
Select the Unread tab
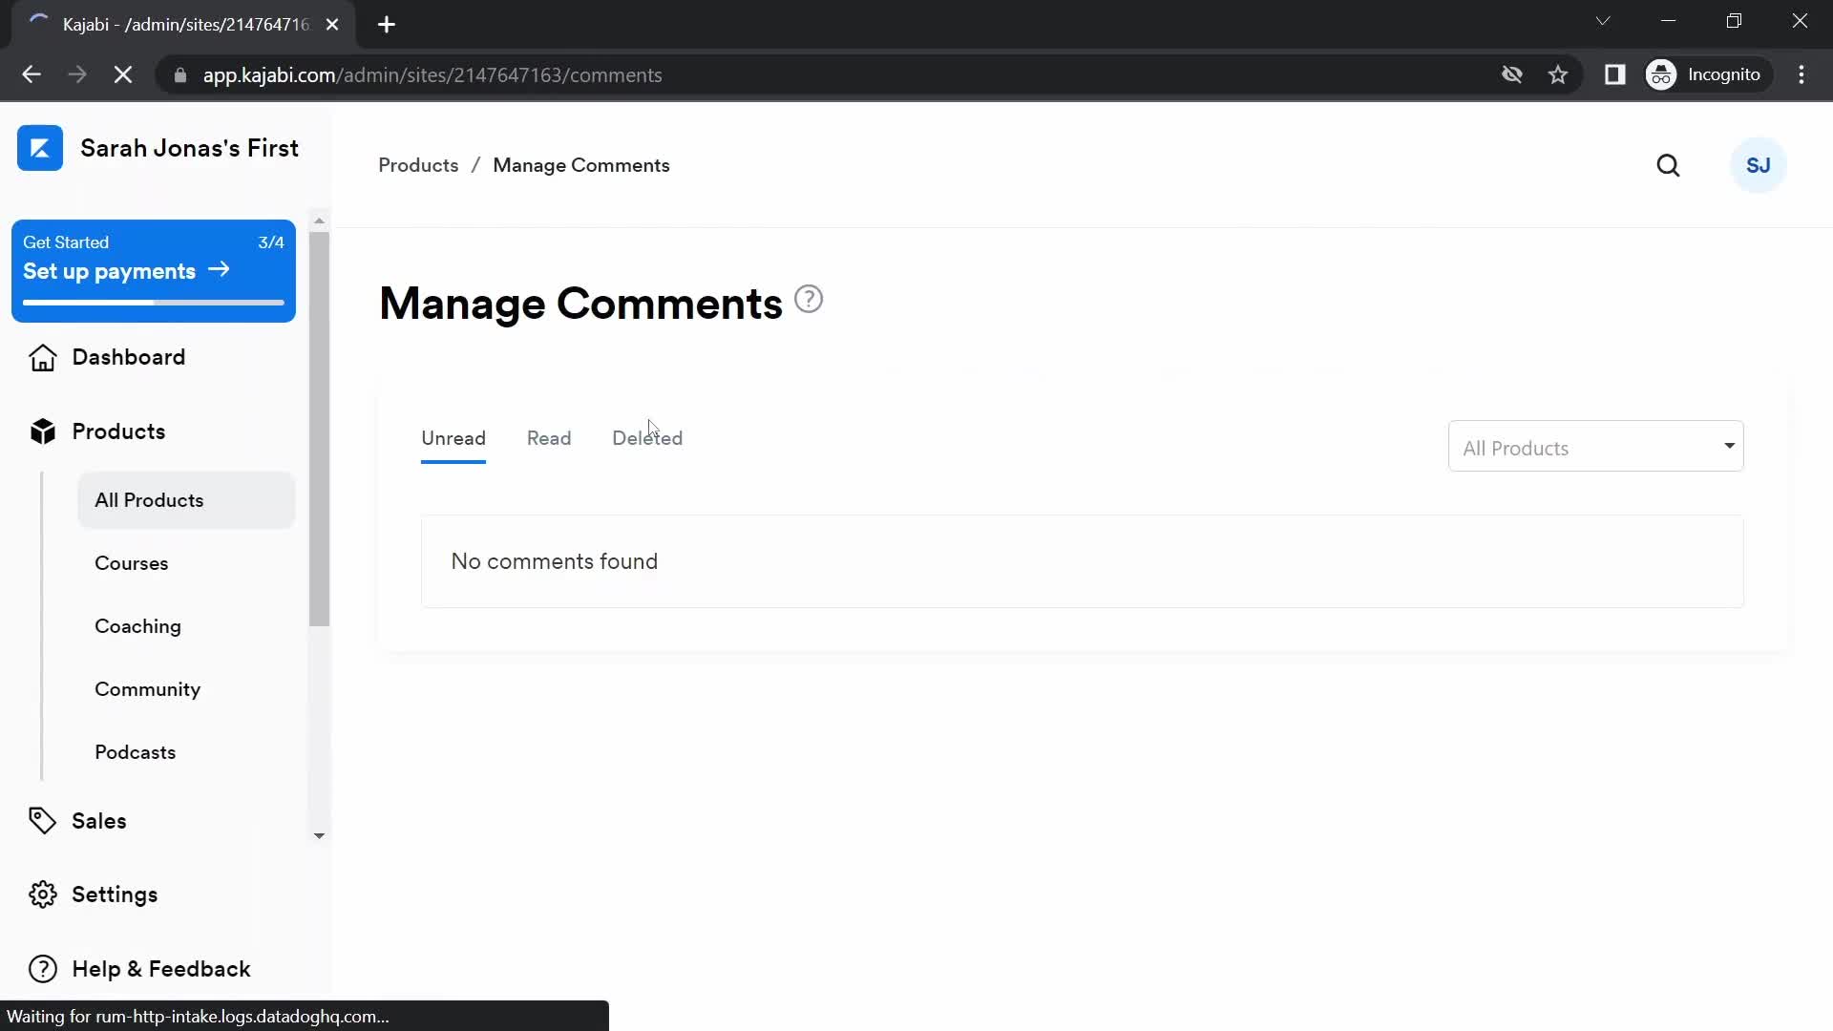coord(453,438)
